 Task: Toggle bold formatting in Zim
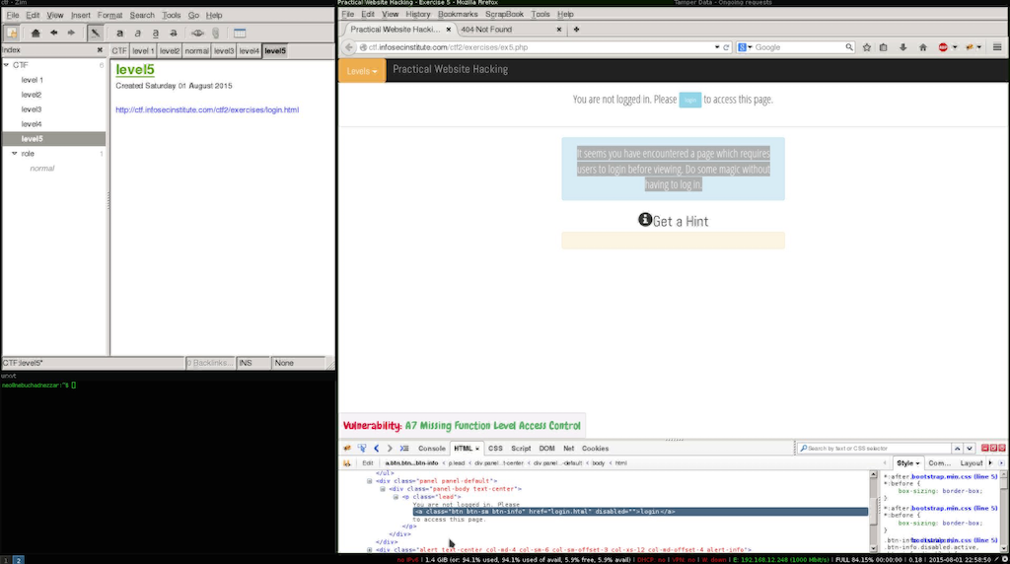pos(119,33)
